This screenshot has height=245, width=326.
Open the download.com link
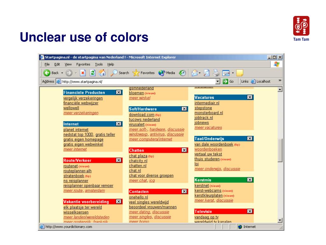(142, 115)
